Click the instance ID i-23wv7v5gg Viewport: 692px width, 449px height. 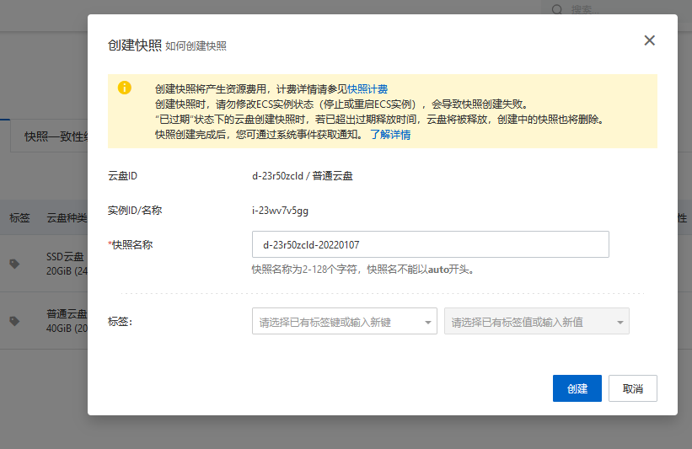point(280,211)
